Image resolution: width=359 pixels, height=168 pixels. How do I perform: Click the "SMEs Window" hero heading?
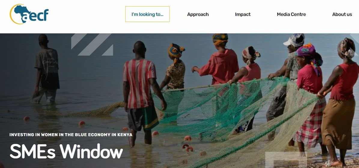66,151
